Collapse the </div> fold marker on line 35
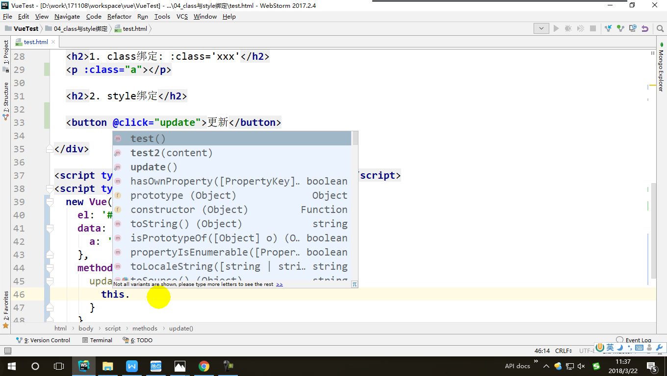The width and height of the screenshot is (667, 376). pyautogui.click(x=50, y=149)
